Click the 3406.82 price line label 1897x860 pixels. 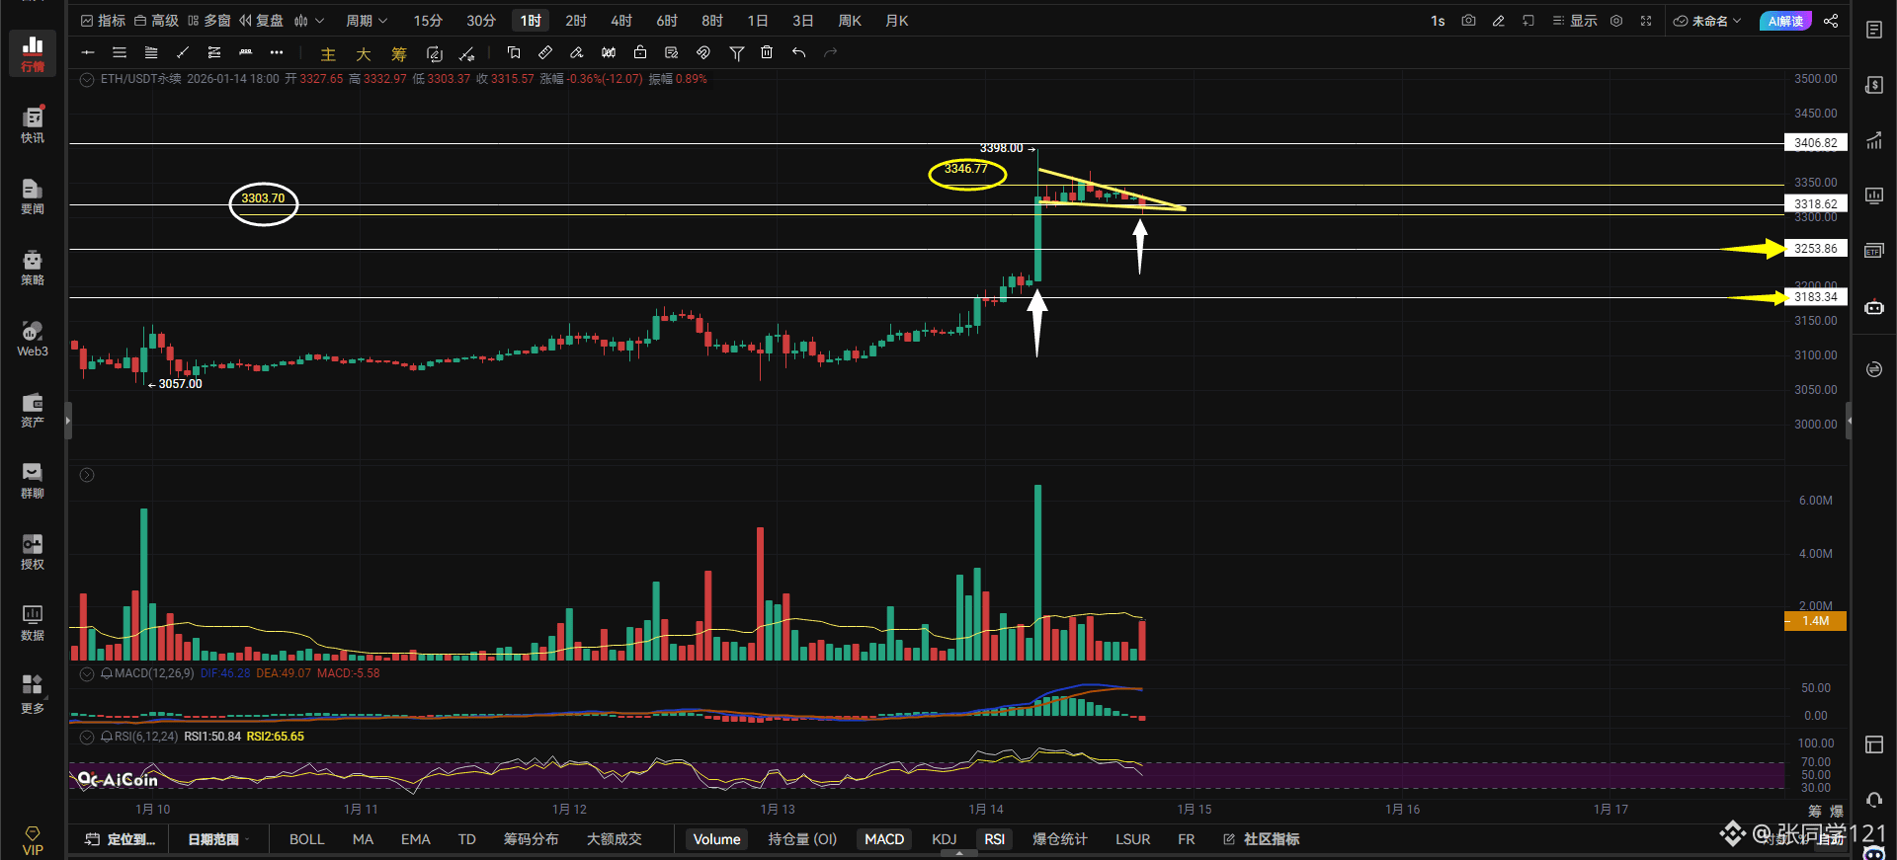click(x=1816, y=143)
